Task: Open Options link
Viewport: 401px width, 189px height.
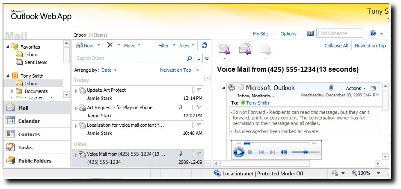Action: pyautogui.click(x=288, y=34)
